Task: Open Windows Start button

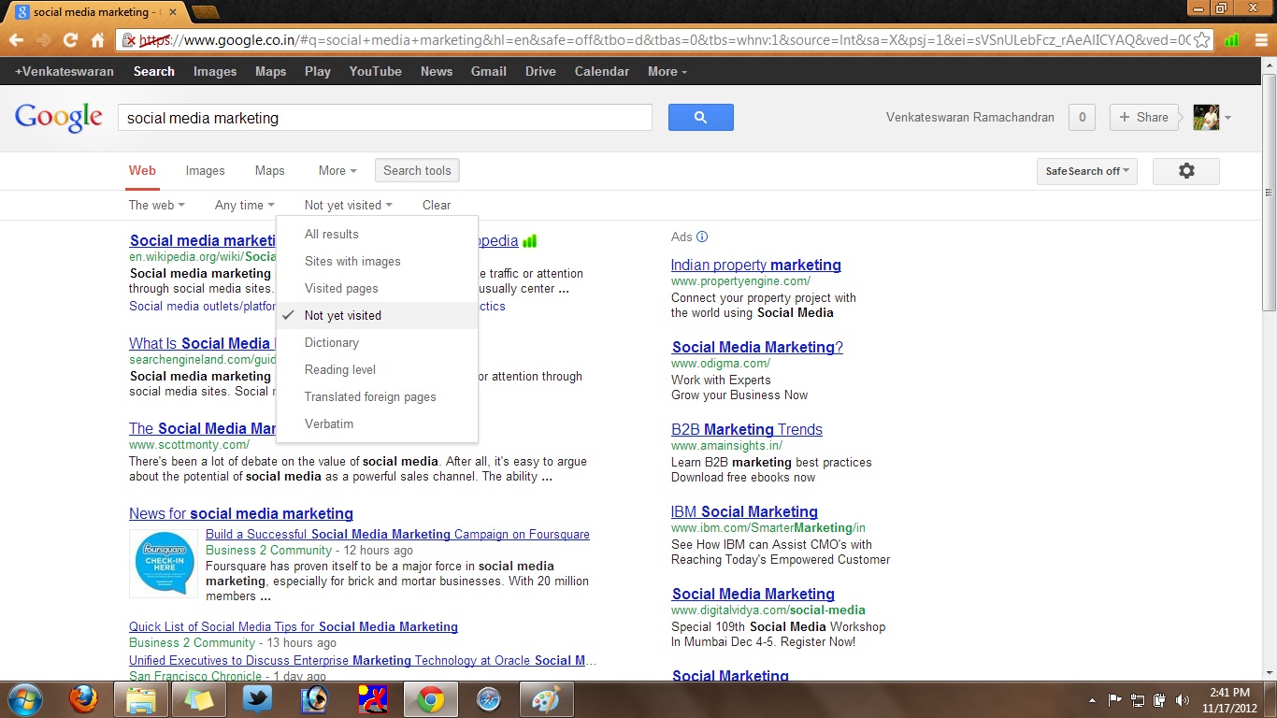Action: point(23,699)
